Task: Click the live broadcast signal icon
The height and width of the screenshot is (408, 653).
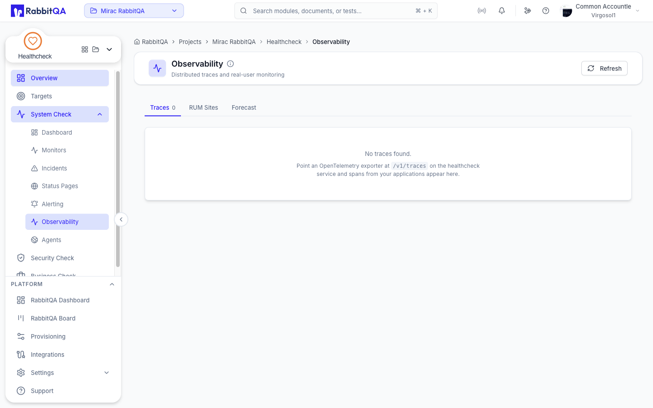Action: (x=482, y=11)
